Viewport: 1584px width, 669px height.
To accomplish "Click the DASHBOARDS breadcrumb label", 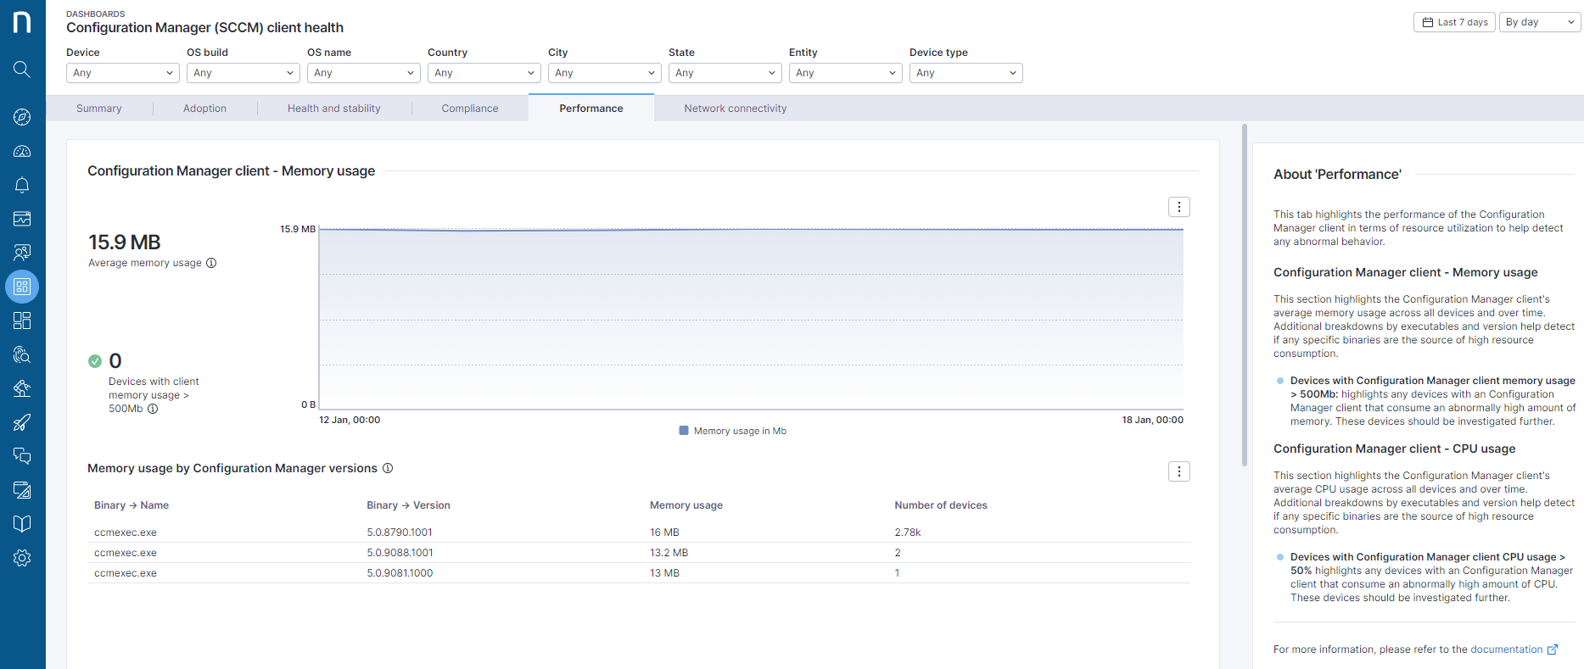I will [96, 14].
